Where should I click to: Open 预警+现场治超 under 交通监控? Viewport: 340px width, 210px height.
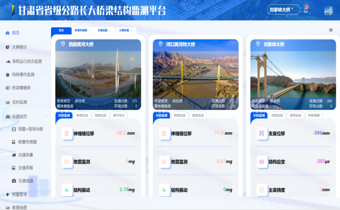(x=31, y=129)
